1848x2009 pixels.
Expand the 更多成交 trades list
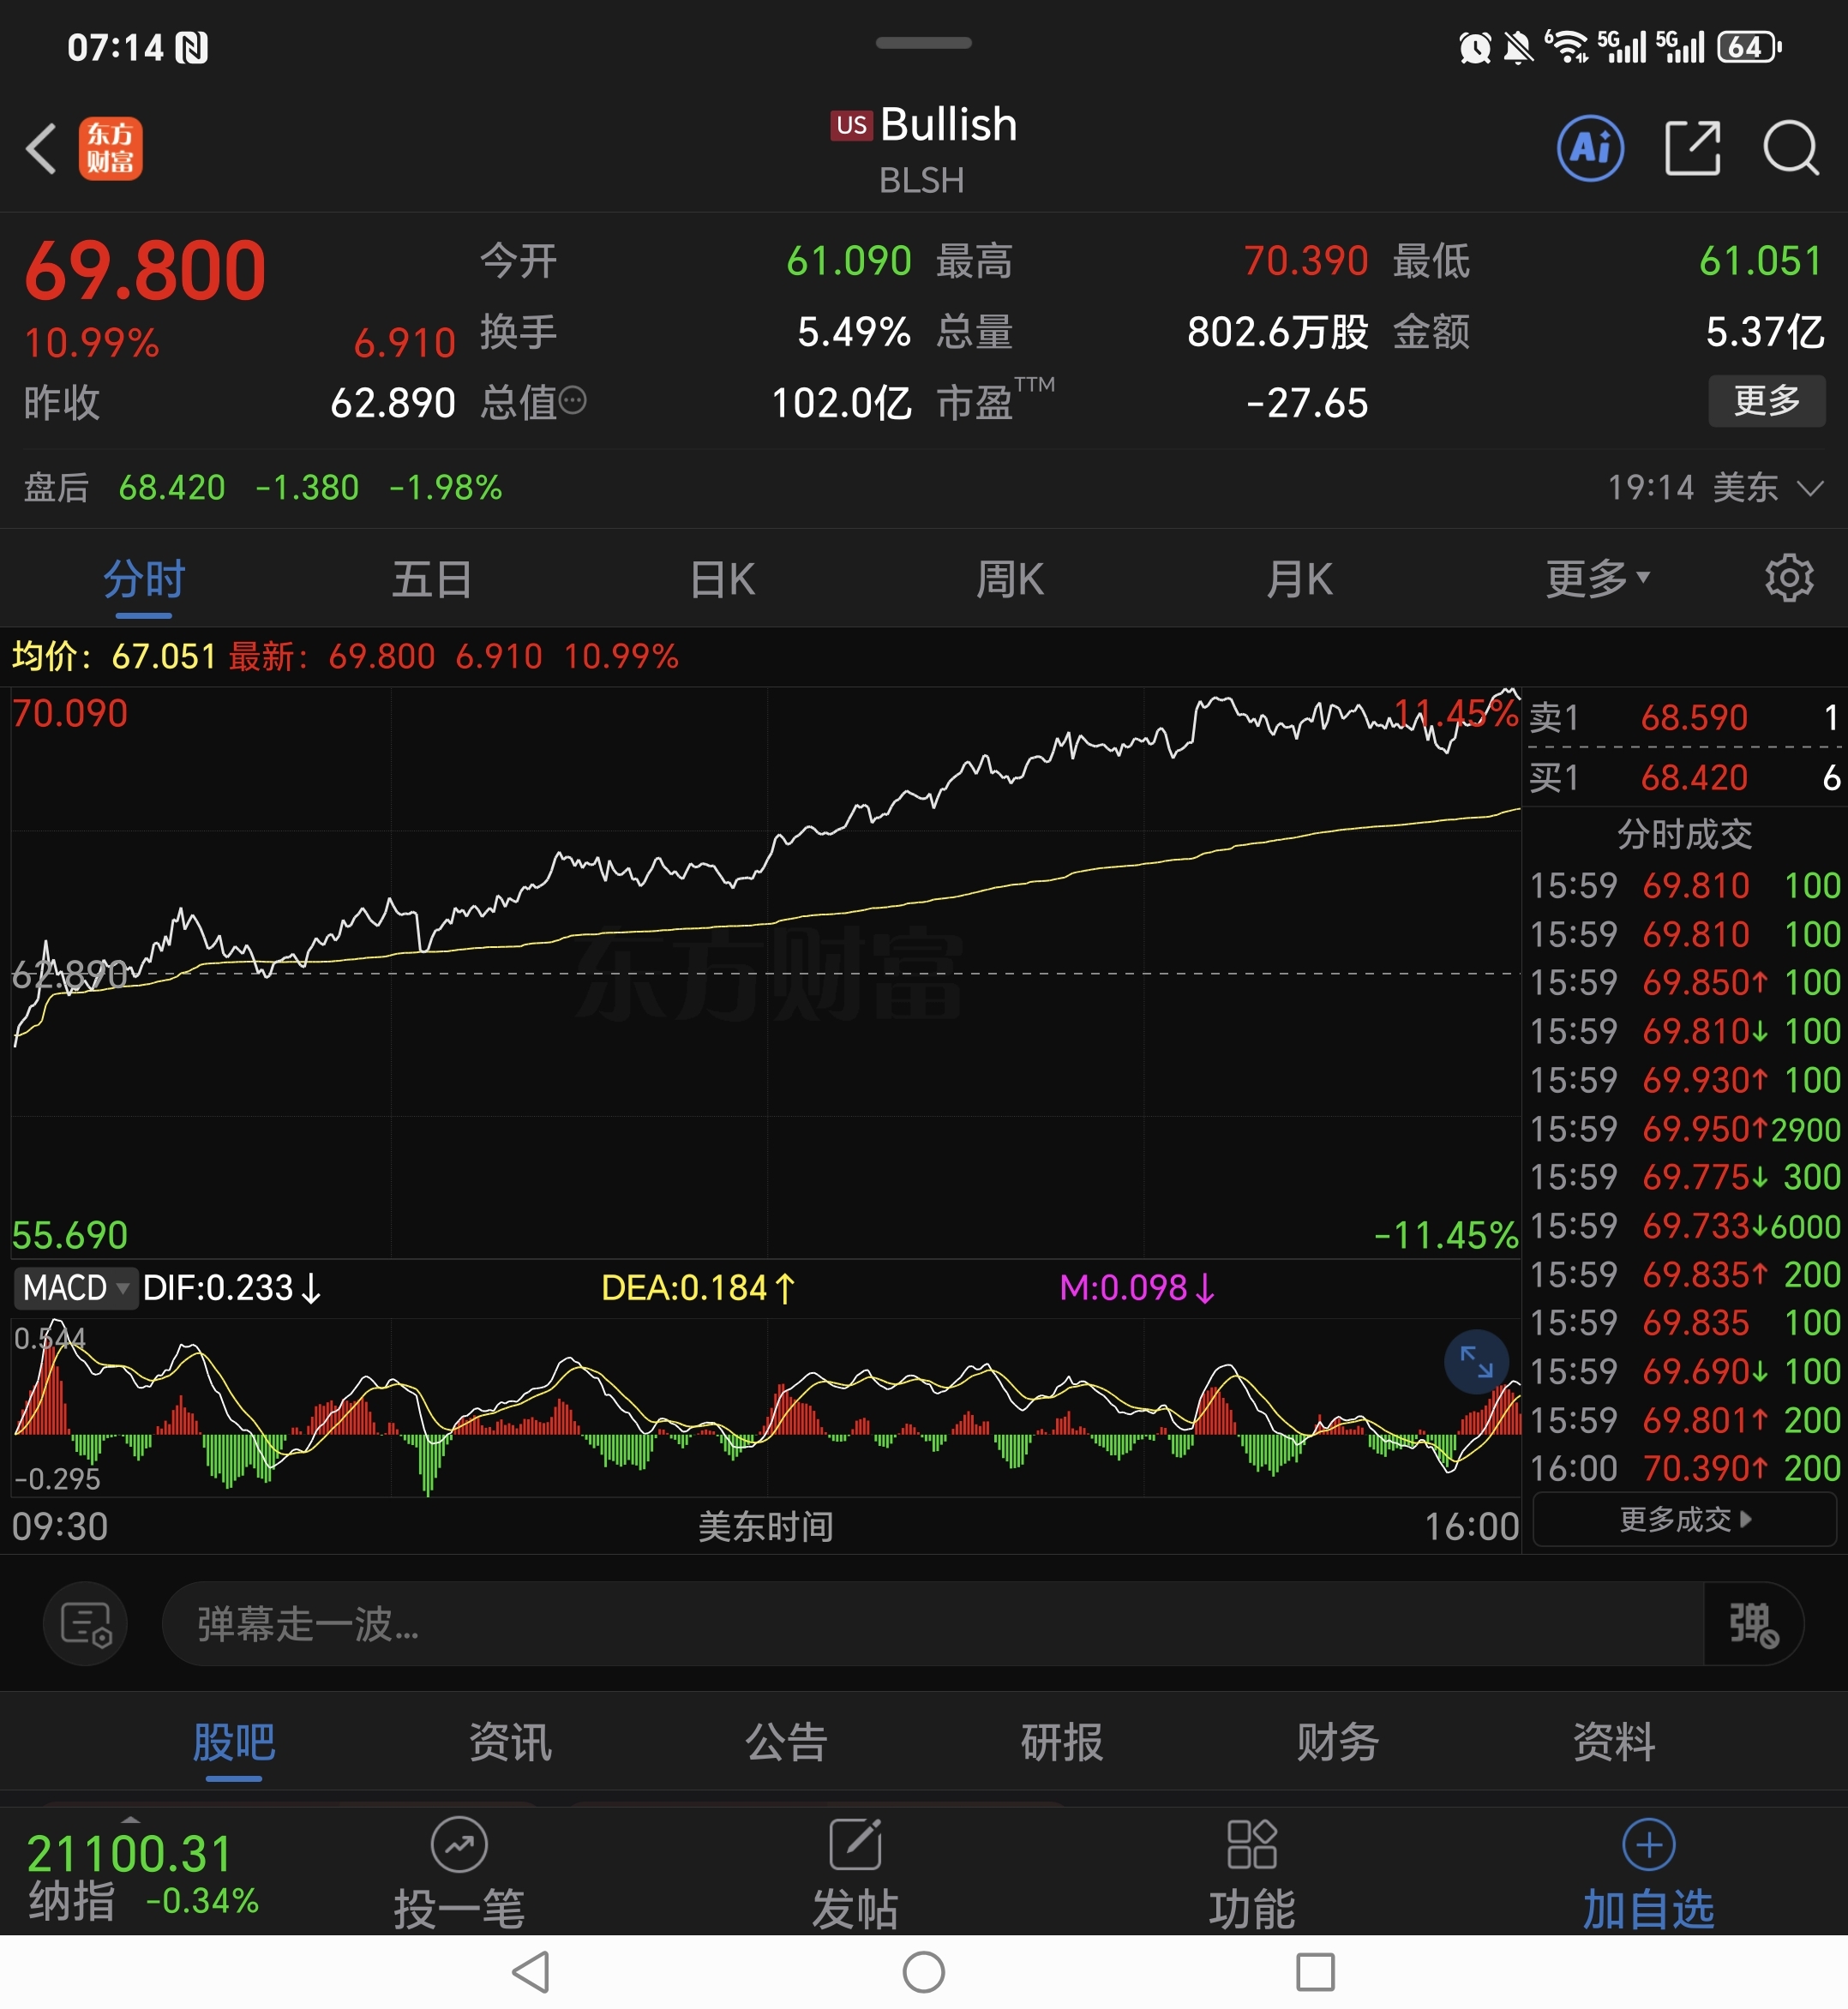(x=1685, y=1520)
